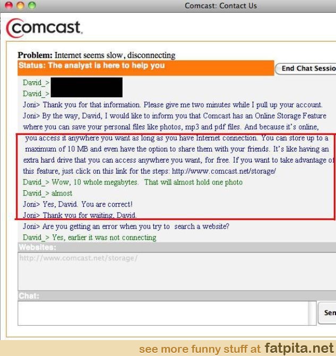Click the blacked-out redacted message block
The image size is (336, 356).
87,88
